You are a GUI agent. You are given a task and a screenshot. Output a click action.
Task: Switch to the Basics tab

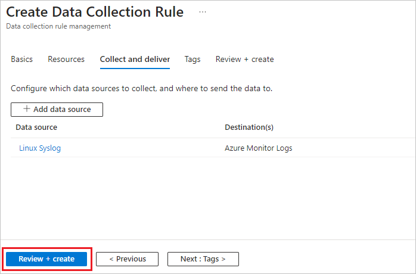[22, 59]
